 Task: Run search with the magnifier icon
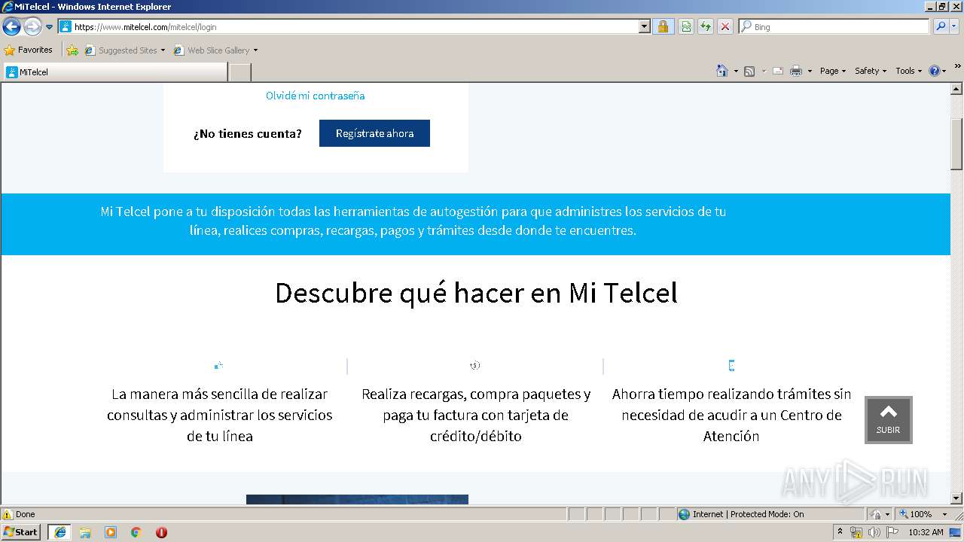pos(940,26)
